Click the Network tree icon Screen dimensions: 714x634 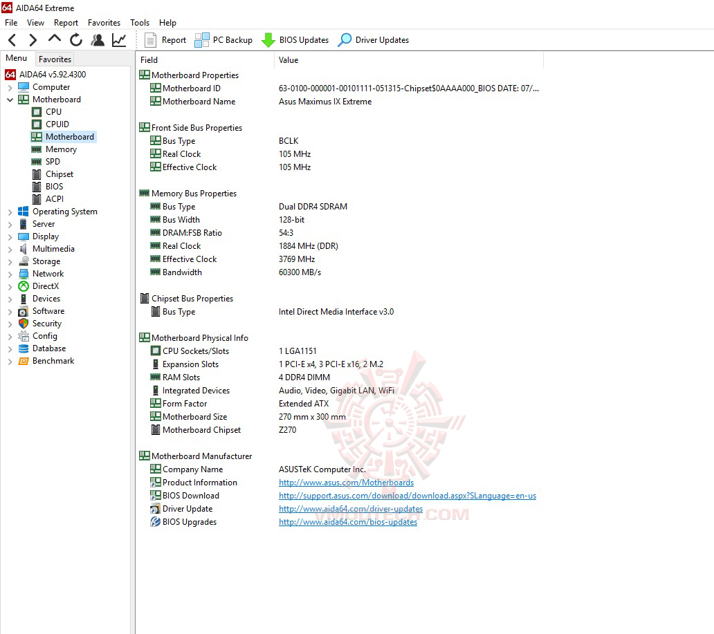24,274
